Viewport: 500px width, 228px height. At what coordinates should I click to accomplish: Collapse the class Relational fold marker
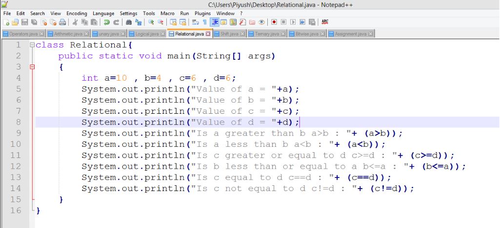point(32,45)
